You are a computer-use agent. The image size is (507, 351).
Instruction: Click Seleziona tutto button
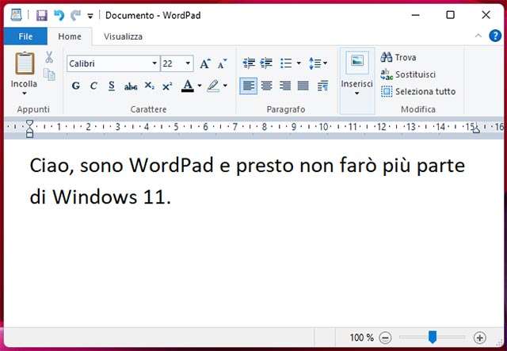[418, 91]
